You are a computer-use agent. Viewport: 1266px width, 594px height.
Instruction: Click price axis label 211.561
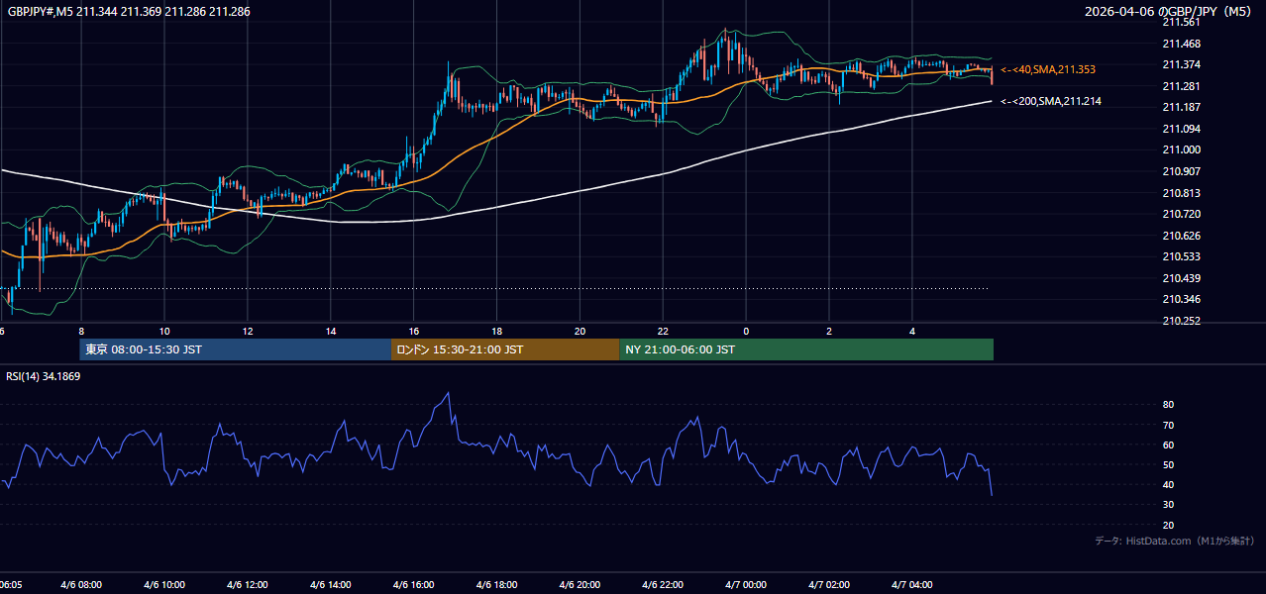1181,22
